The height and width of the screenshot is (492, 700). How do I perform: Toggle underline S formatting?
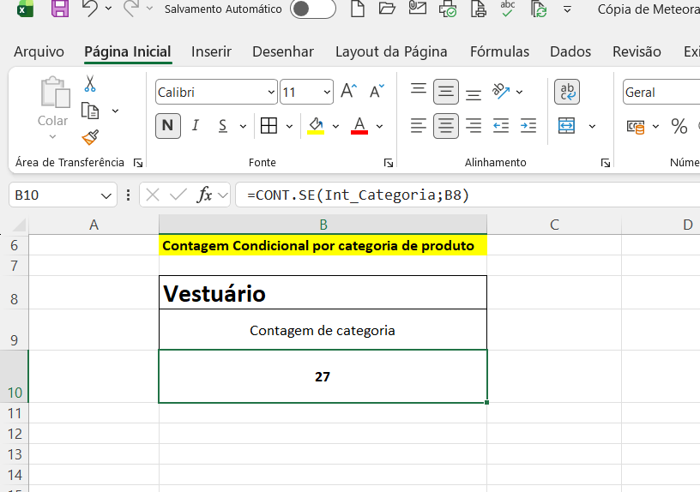click(x=222, y=126)
